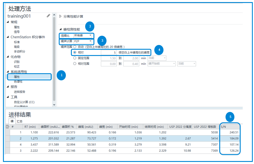Open the 信噪比 所有峰 dropdown

coord(83,35)
